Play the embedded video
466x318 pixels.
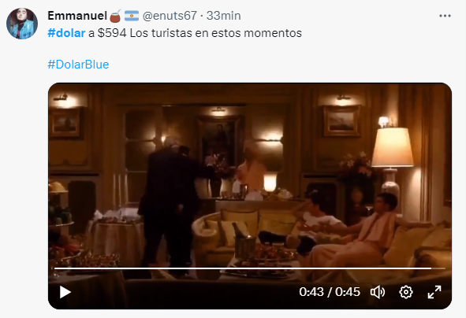tap(65, 292)
